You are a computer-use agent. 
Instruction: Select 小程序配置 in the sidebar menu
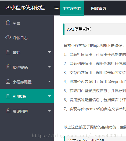[27, 81]
